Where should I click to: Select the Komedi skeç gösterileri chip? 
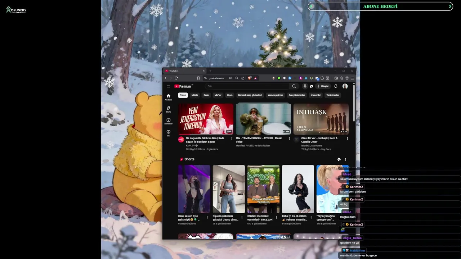pos(250,95)
